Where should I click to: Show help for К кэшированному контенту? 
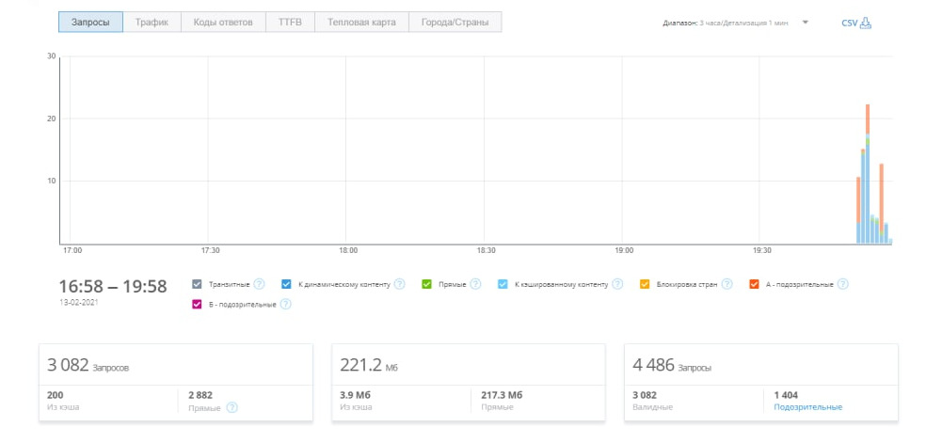tap(617, 284)
